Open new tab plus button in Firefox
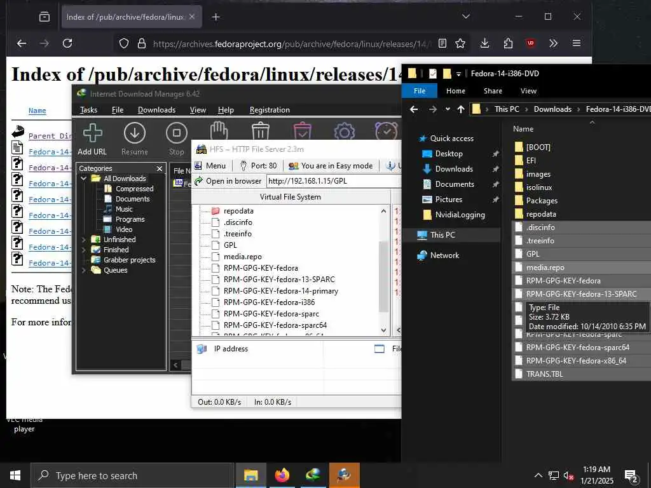The image size is (651, 488). point(216,17)
